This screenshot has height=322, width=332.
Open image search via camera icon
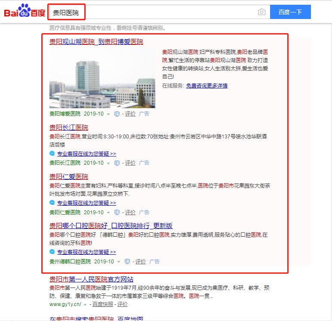point(261,12)
